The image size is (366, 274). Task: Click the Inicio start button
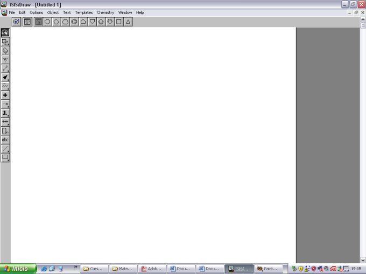18,269
